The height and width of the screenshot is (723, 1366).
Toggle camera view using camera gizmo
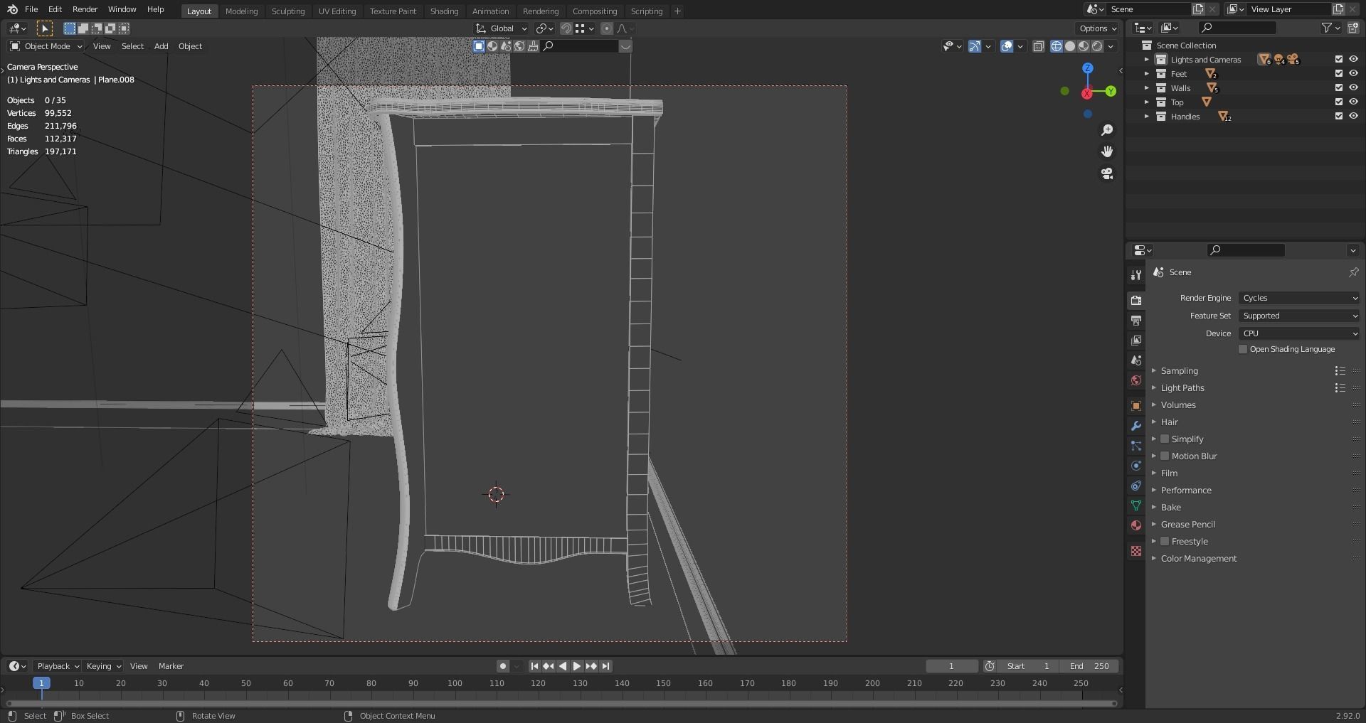coord(1107,173)
